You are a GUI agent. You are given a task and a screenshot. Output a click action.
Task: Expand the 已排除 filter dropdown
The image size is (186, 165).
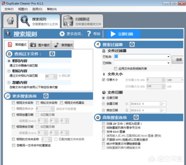point(168,63)
